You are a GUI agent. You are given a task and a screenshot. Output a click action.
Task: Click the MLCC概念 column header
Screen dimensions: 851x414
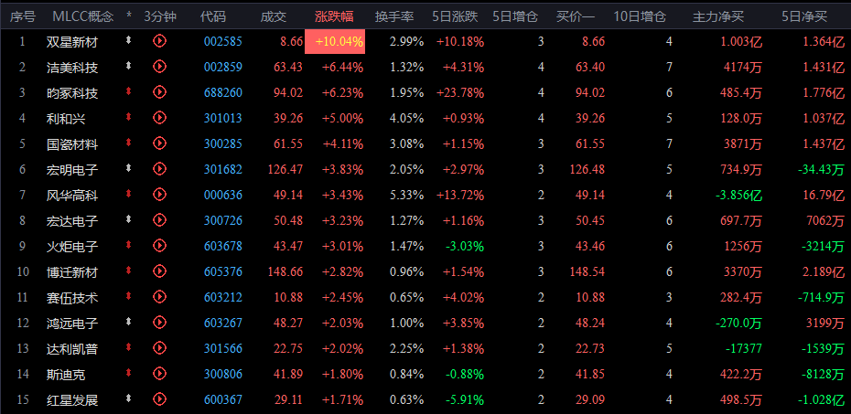coord(83,16)
